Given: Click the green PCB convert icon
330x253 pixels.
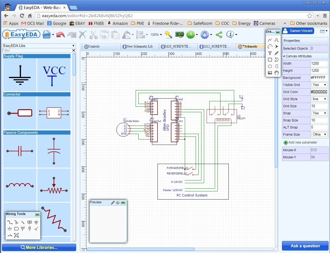Looking at the screenshot, I should (x=180, y=35).
